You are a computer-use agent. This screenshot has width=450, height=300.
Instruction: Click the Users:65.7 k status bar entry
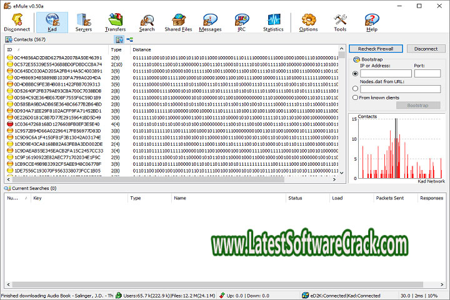169,296
